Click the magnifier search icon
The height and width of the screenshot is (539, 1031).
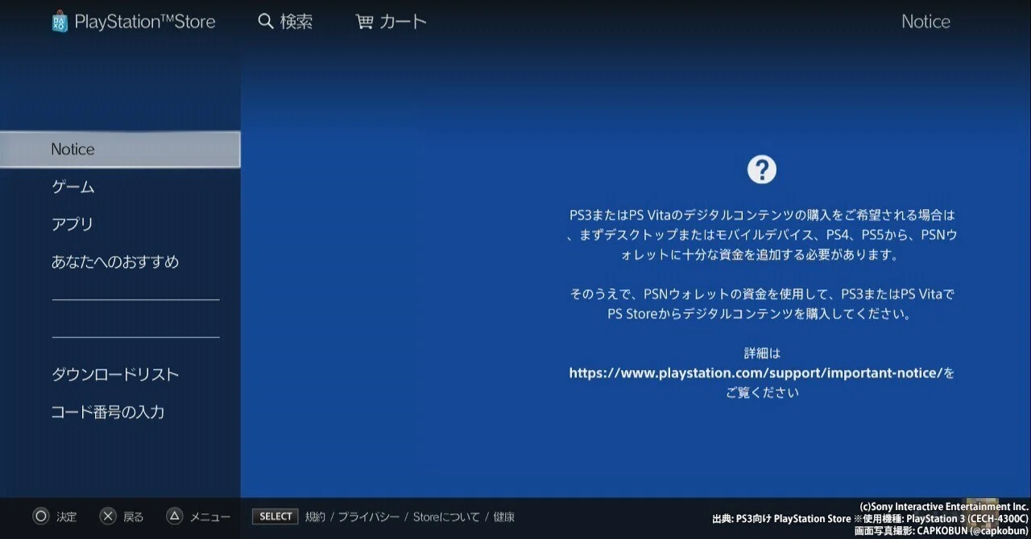point(266,22)
